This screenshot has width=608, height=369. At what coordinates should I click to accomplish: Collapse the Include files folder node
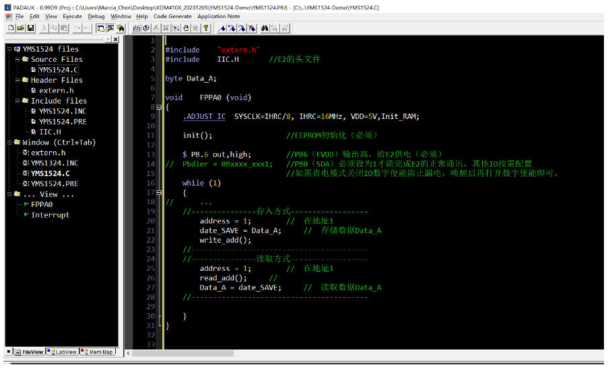tap(17, 101)
